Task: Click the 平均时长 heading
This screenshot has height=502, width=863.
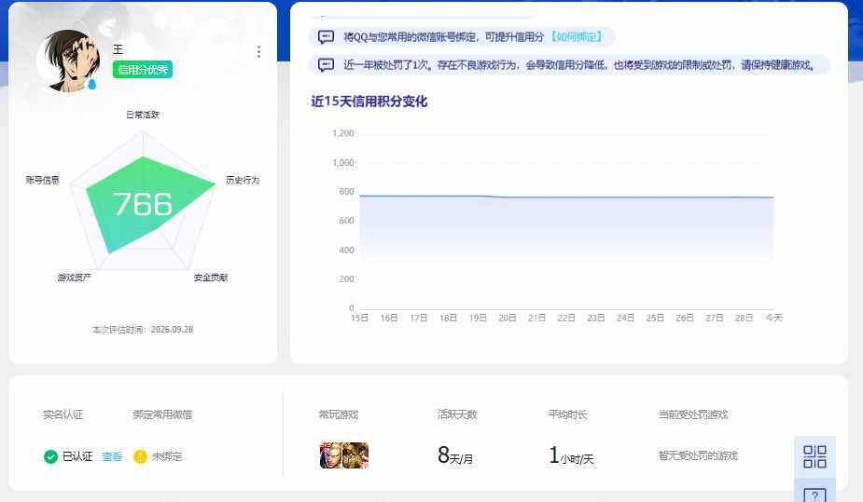Action: pos(568,414)
